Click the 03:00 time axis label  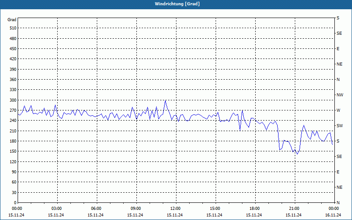pos(57,209)
